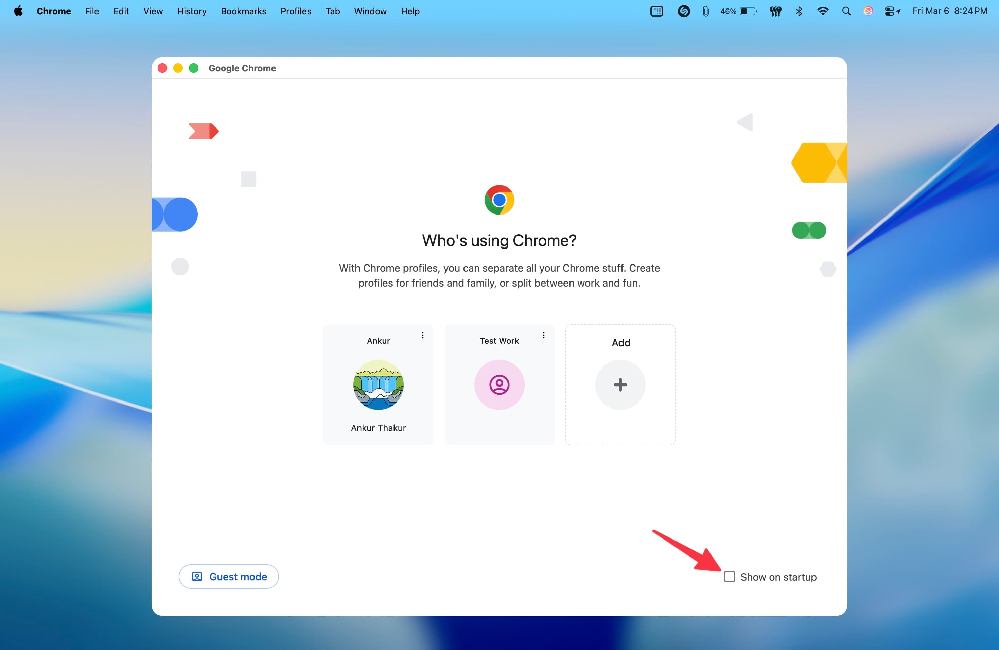The width and height of the screenshot is (999, 650).
Task: Click the battery status indicator
Action: point(738,11)
